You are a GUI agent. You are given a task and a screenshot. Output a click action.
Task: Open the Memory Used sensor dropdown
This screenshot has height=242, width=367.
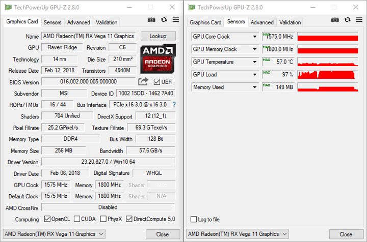pos(255,87)
